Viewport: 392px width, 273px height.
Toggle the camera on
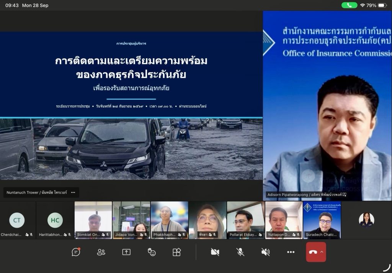tap(215, 252)
